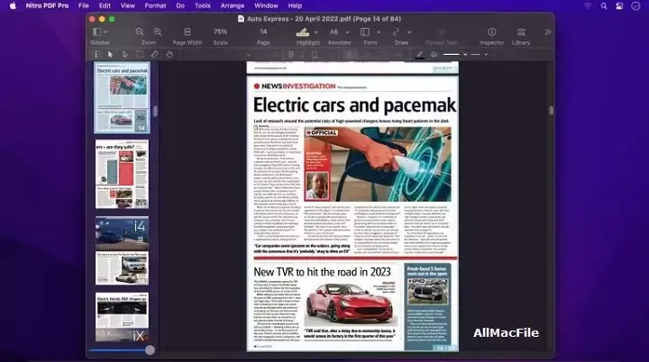Expand the Form tool dropdown
The height and width of the screenshot is (362, 649).
(379, 32)
